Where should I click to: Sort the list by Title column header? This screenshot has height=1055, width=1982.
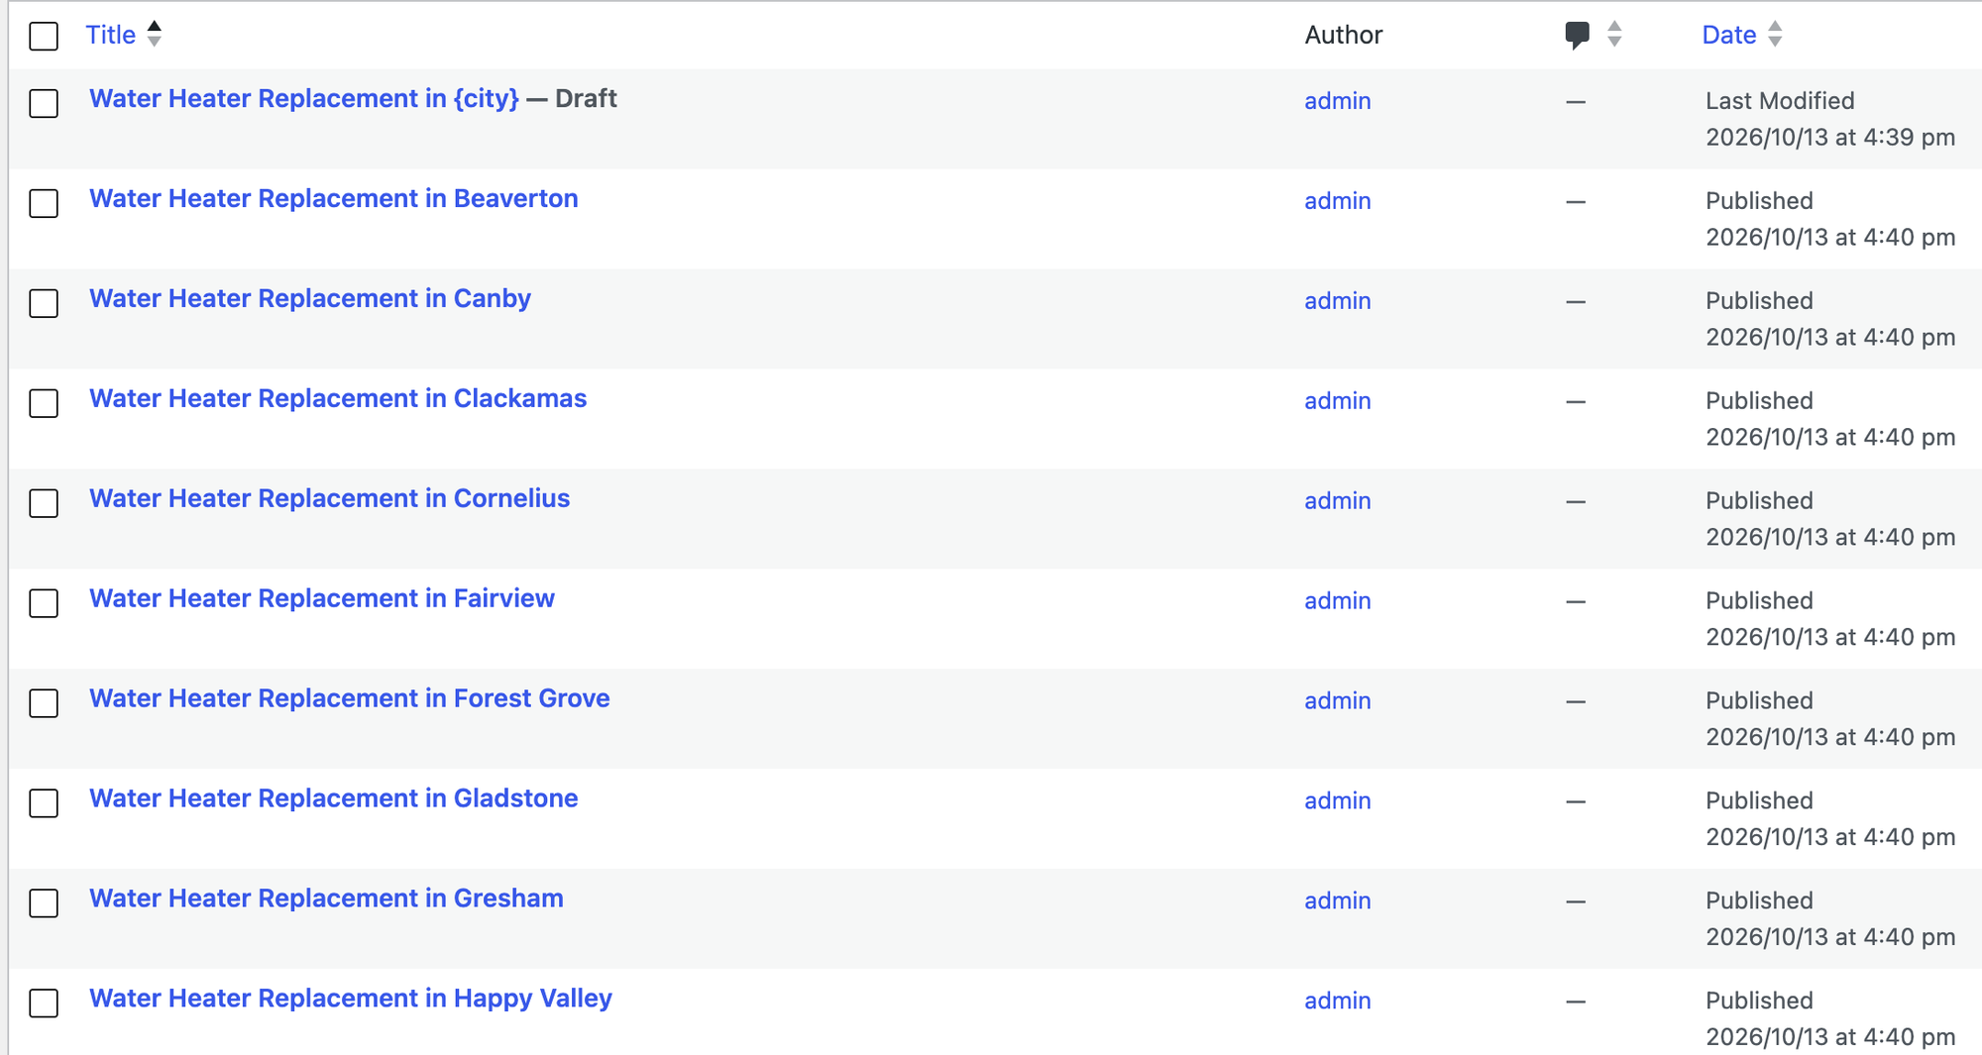[110, 35]
